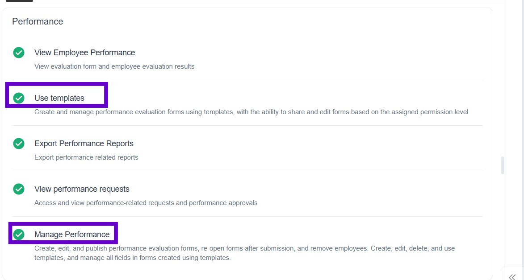The height and width of the screenshot is (280, 524).
Task: Click the Use templates permission title
Action: [x=59, y=98]
